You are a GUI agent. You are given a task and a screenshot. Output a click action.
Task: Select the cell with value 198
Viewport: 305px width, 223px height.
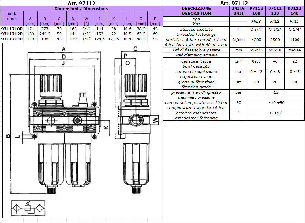coord(45,39)
